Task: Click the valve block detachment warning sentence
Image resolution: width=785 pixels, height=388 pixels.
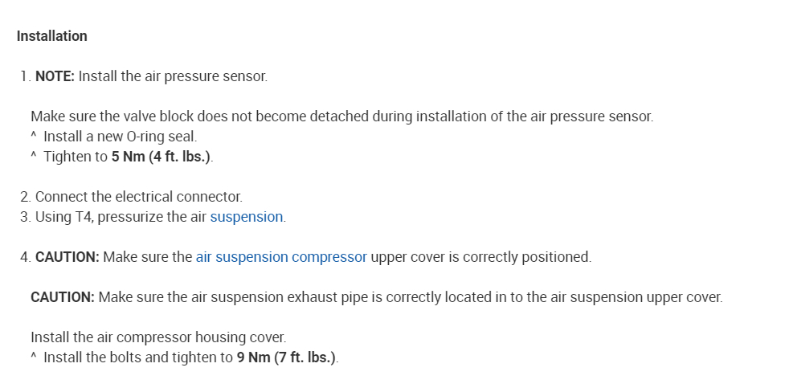Action: (x=341, y=116)
